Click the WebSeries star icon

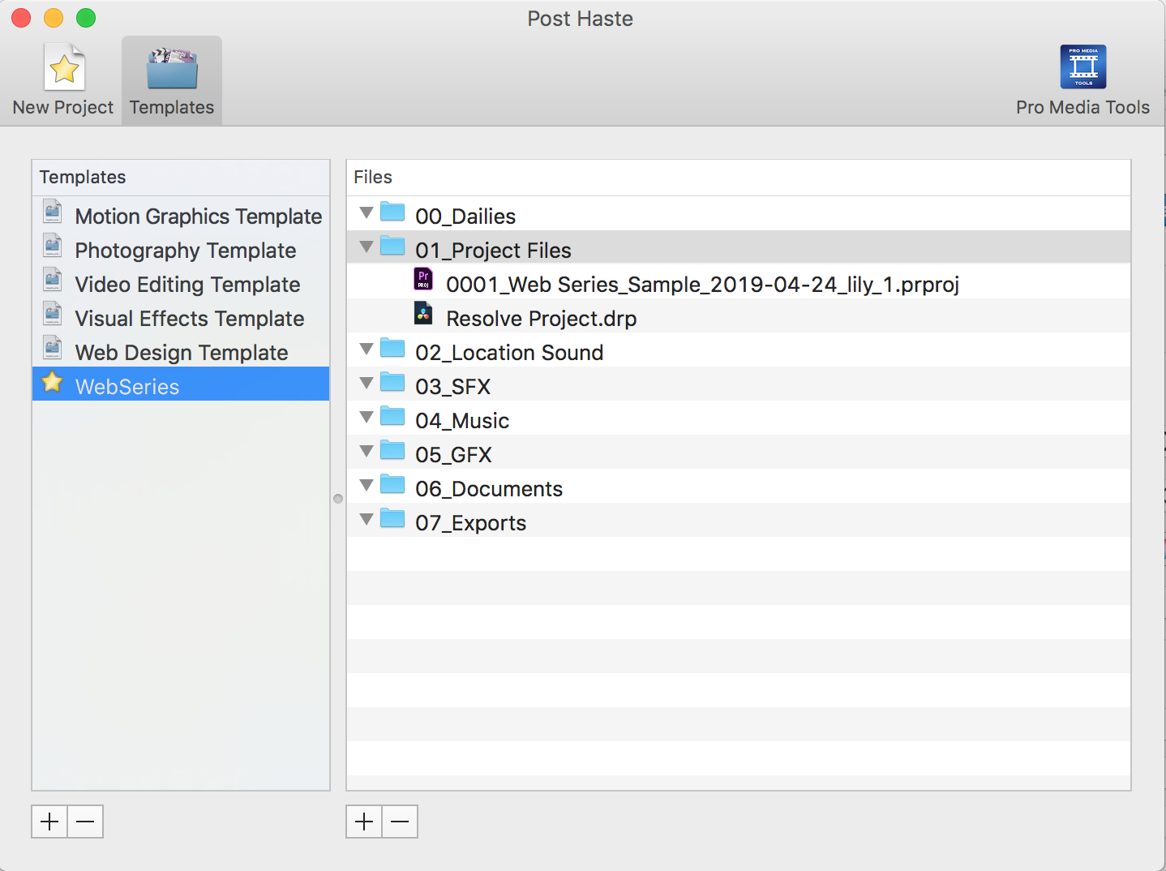[53, 382]
